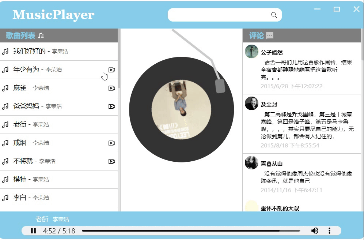The width and height of the screenshot is (364, 240).
Task: Click 及尘封's avatar in the comments
Action: click(251, 104)
